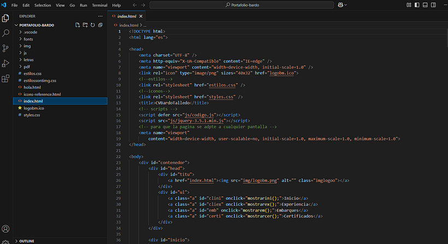
Task: Open the Edit menu
Action: pyautogui.click(x=26, y=5)
